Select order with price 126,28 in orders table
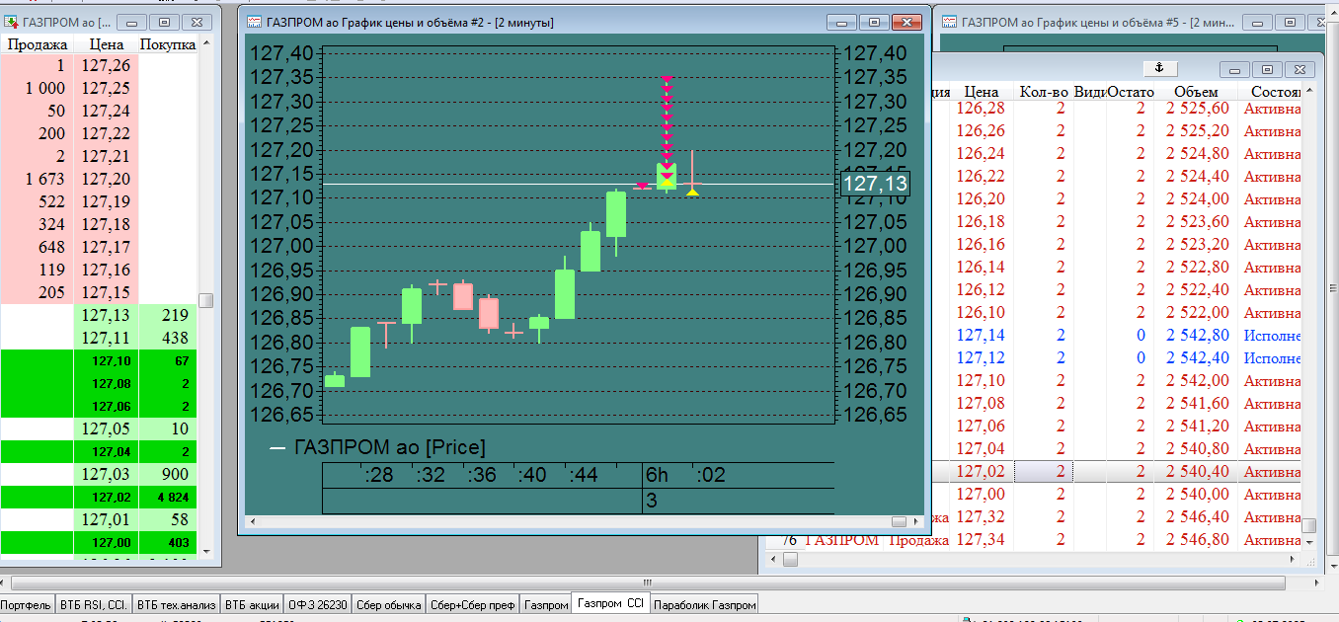Screen dimensions: 1339x622 981,108
